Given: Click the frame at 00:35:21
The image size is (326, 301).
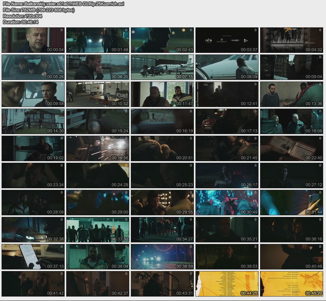Looking at the screenshot, I should (x=227, y=230).
